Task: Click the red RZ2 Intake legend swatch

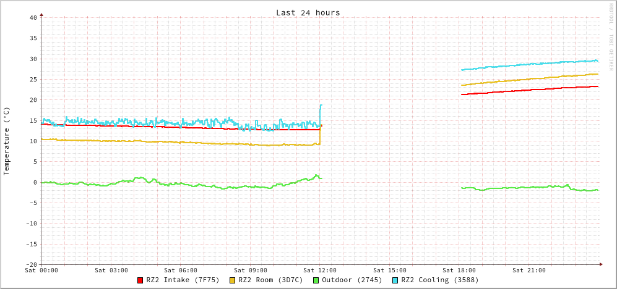Action: click(140, 280)
